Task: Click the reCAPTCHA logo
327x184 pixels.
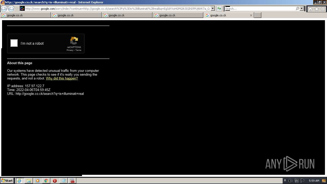Action: 74,41
